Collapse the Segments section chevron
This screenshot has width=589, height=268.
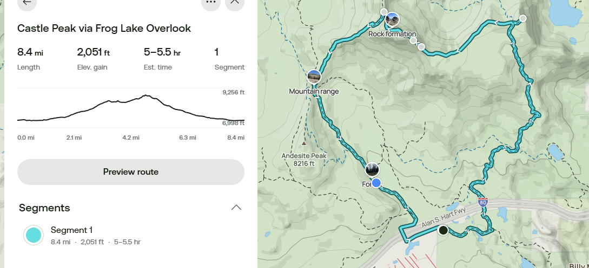[x=236, y=208]
